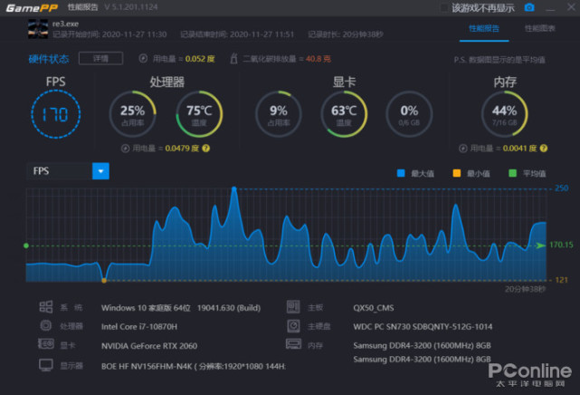Click the green average FPS start marker

click(26, 246)
